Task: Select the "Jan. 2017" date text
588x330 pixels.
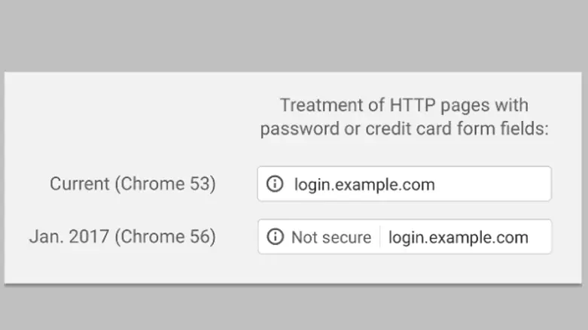Action: (x=67, y=238)
